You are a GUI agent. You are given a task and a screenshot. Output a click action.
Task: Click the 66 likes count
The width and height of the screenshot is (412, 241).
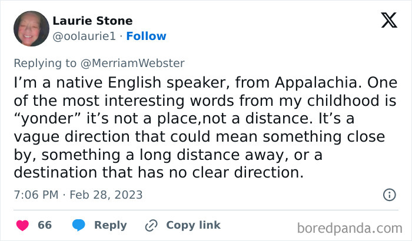click(45, 225)
